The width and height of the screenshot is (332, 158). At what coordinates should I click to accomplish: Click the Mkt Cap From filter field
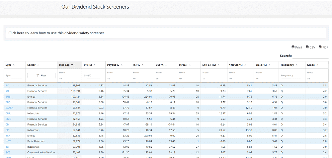tap(69, 72)
